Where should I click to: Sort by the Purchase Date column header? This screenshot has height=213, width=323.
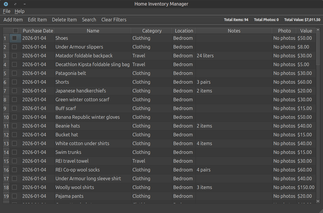coord(38,30)
